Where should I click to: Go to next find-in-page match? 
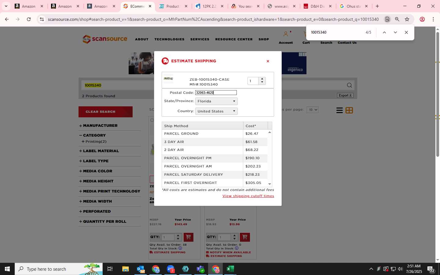click(x=395, y=32)
